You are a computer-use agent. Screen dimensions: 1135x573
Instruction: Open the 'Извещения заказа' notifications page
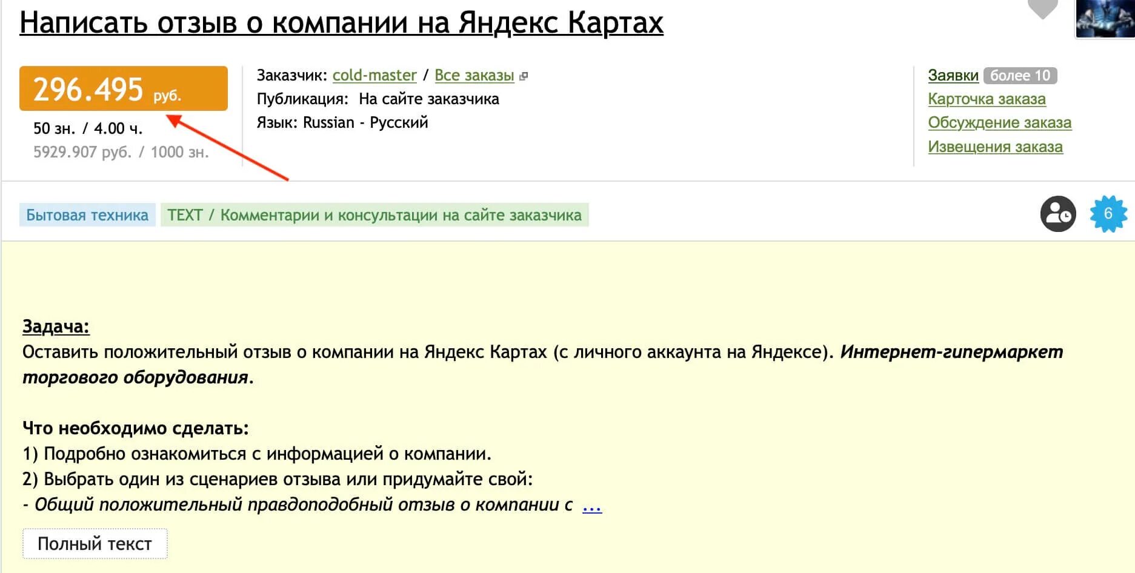(x=994, y=146)
